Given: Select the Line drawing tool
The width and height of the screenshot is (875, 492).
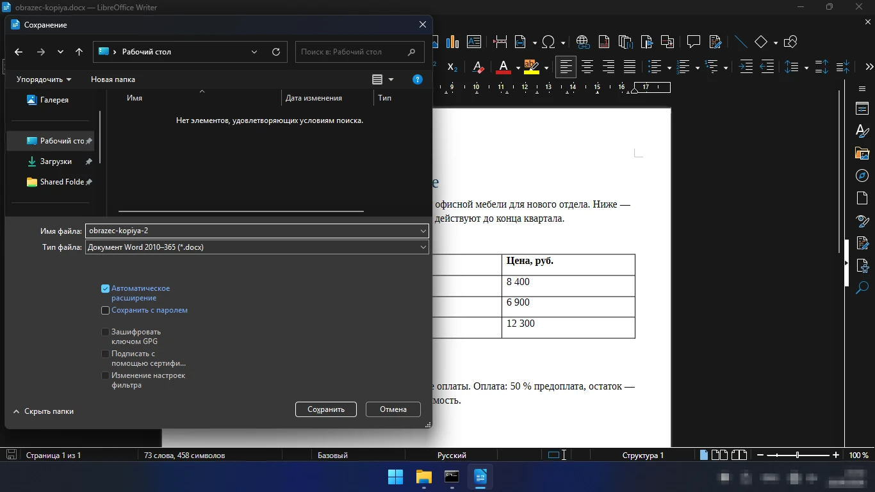Looking at the screenshot, I should click(740, 42).
